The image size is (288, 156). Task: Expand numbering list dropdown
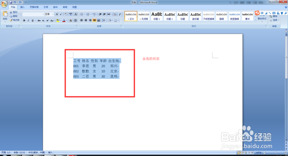91,14
